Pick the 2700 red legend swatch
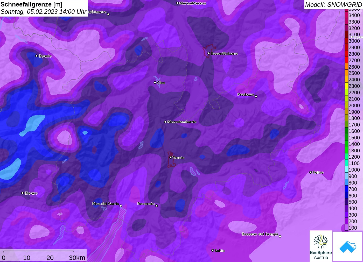 tap(346, 60)
